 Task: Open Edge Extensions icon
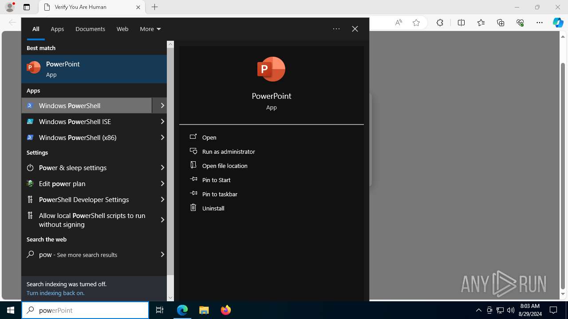tap(440, 23)
